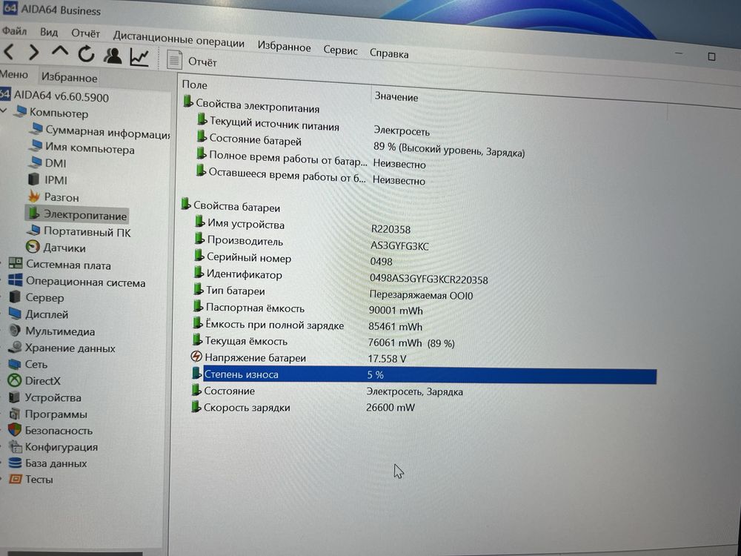Open the Разгон page
Image resolution: width=741 pixels, height=556 pixels.
coord(53,196)
